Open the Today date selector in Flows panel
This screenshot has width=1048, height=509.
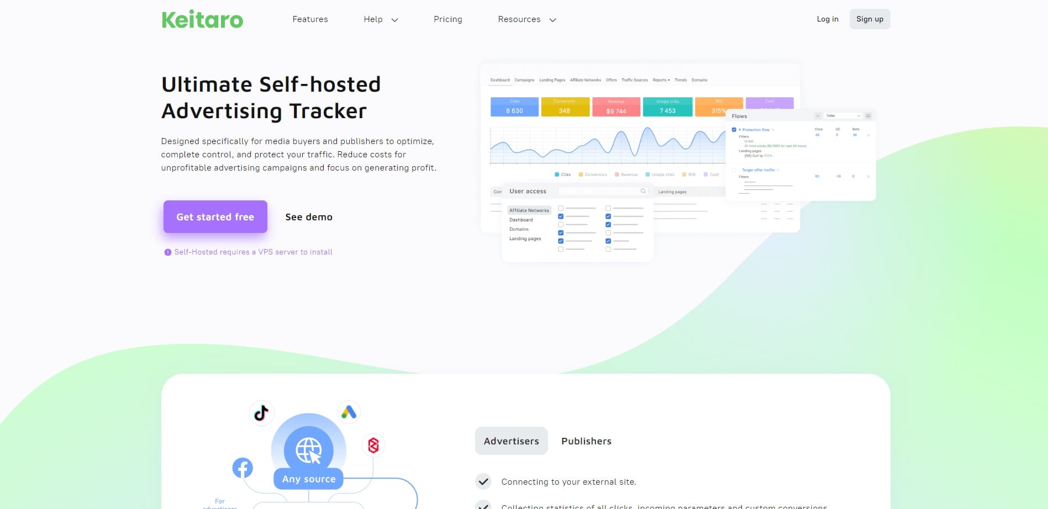842,115
